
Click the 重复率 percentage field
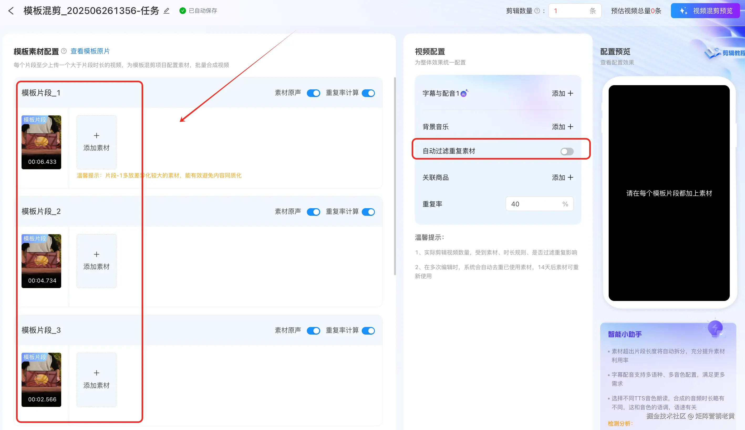534,204
